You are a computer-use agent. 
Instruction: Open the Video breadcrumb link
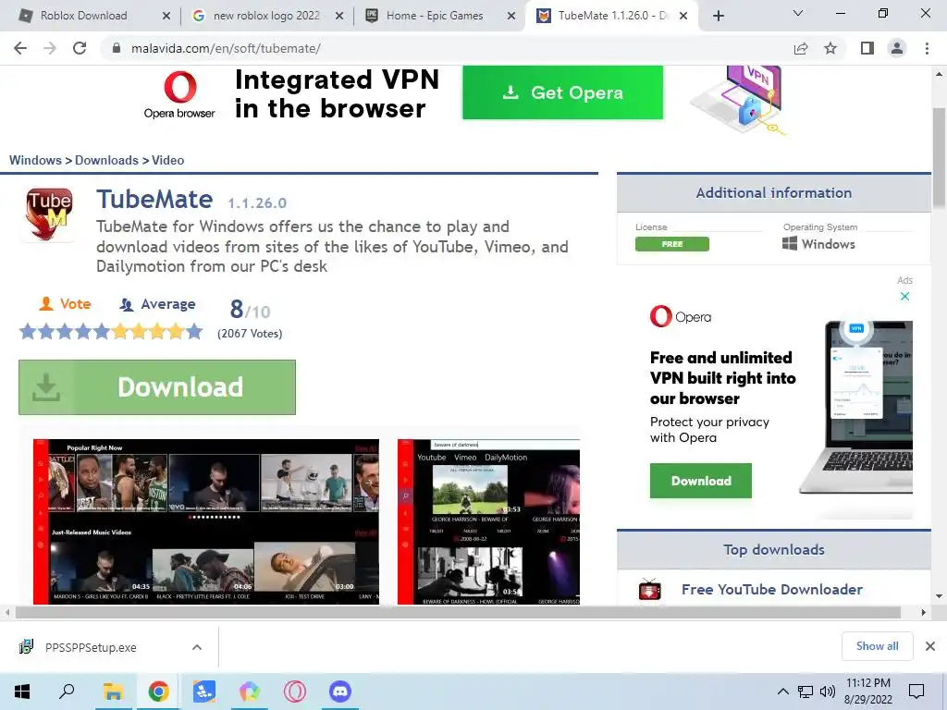pyautogui.click(x=168, y=160)
